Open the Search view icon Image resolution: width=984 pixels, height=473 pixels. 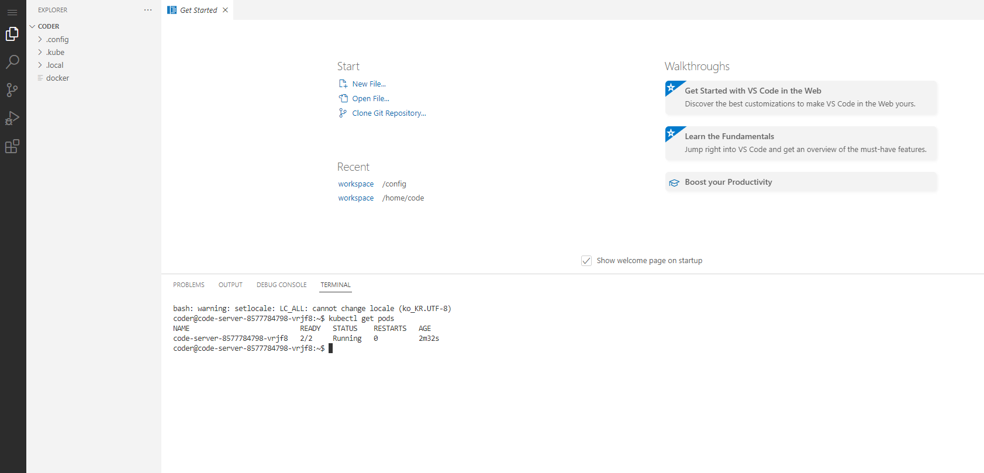[12, 62]
